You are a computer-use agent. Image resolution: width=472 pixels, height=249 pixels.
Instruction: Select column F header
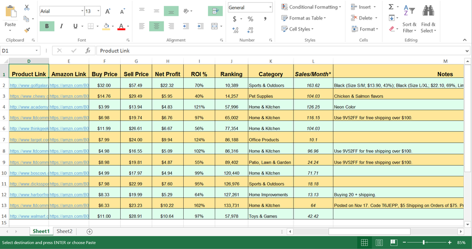(x=104, y=61)
